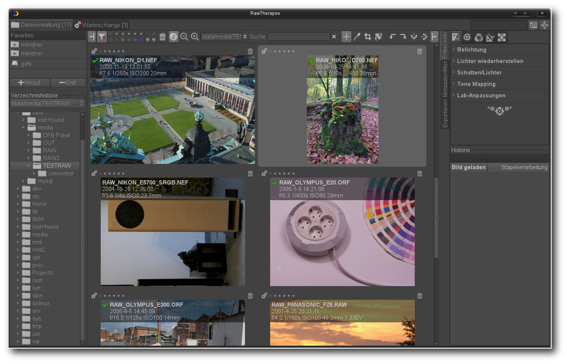The width and height of the screenshot is (567, 364).
Task: Select the converted folder
Action: click(60, 173)
